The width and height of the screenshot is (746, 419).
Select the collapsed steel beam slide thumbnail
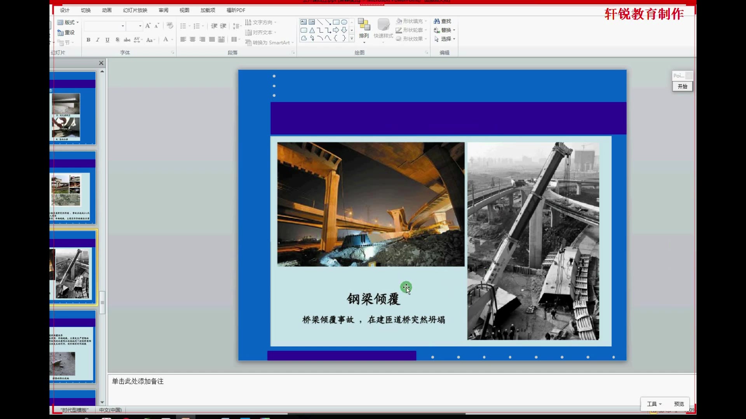[x=73, y=267]
